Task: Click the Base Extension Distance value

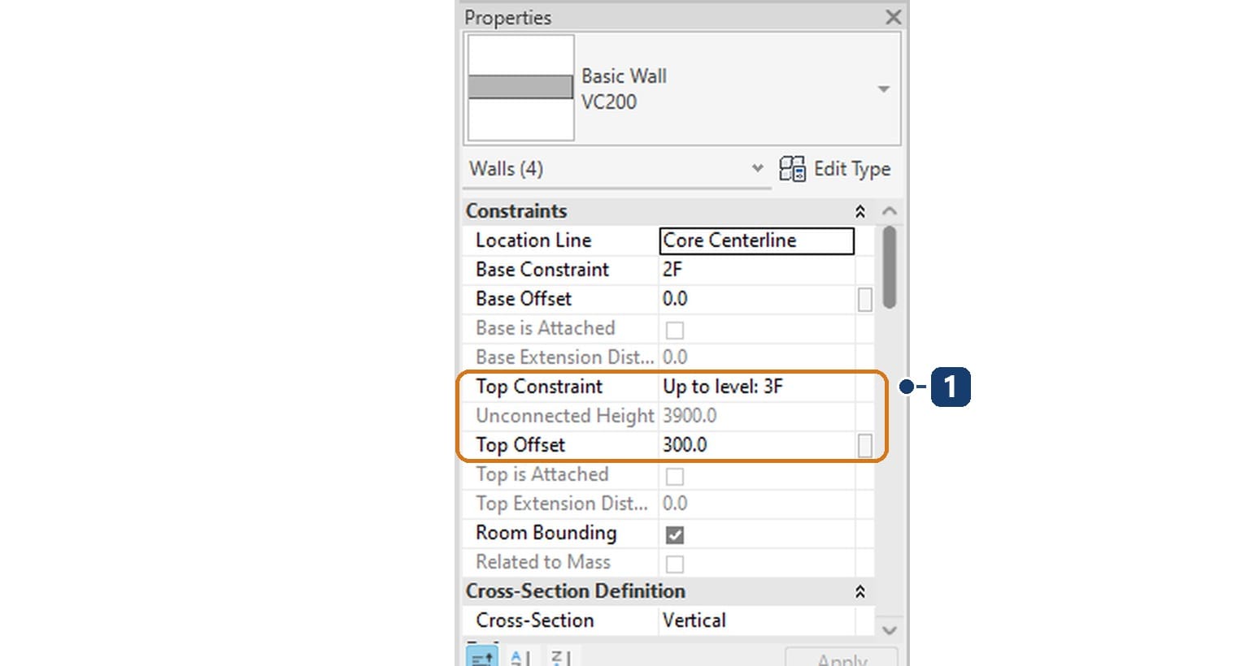Action: (756, 357)
